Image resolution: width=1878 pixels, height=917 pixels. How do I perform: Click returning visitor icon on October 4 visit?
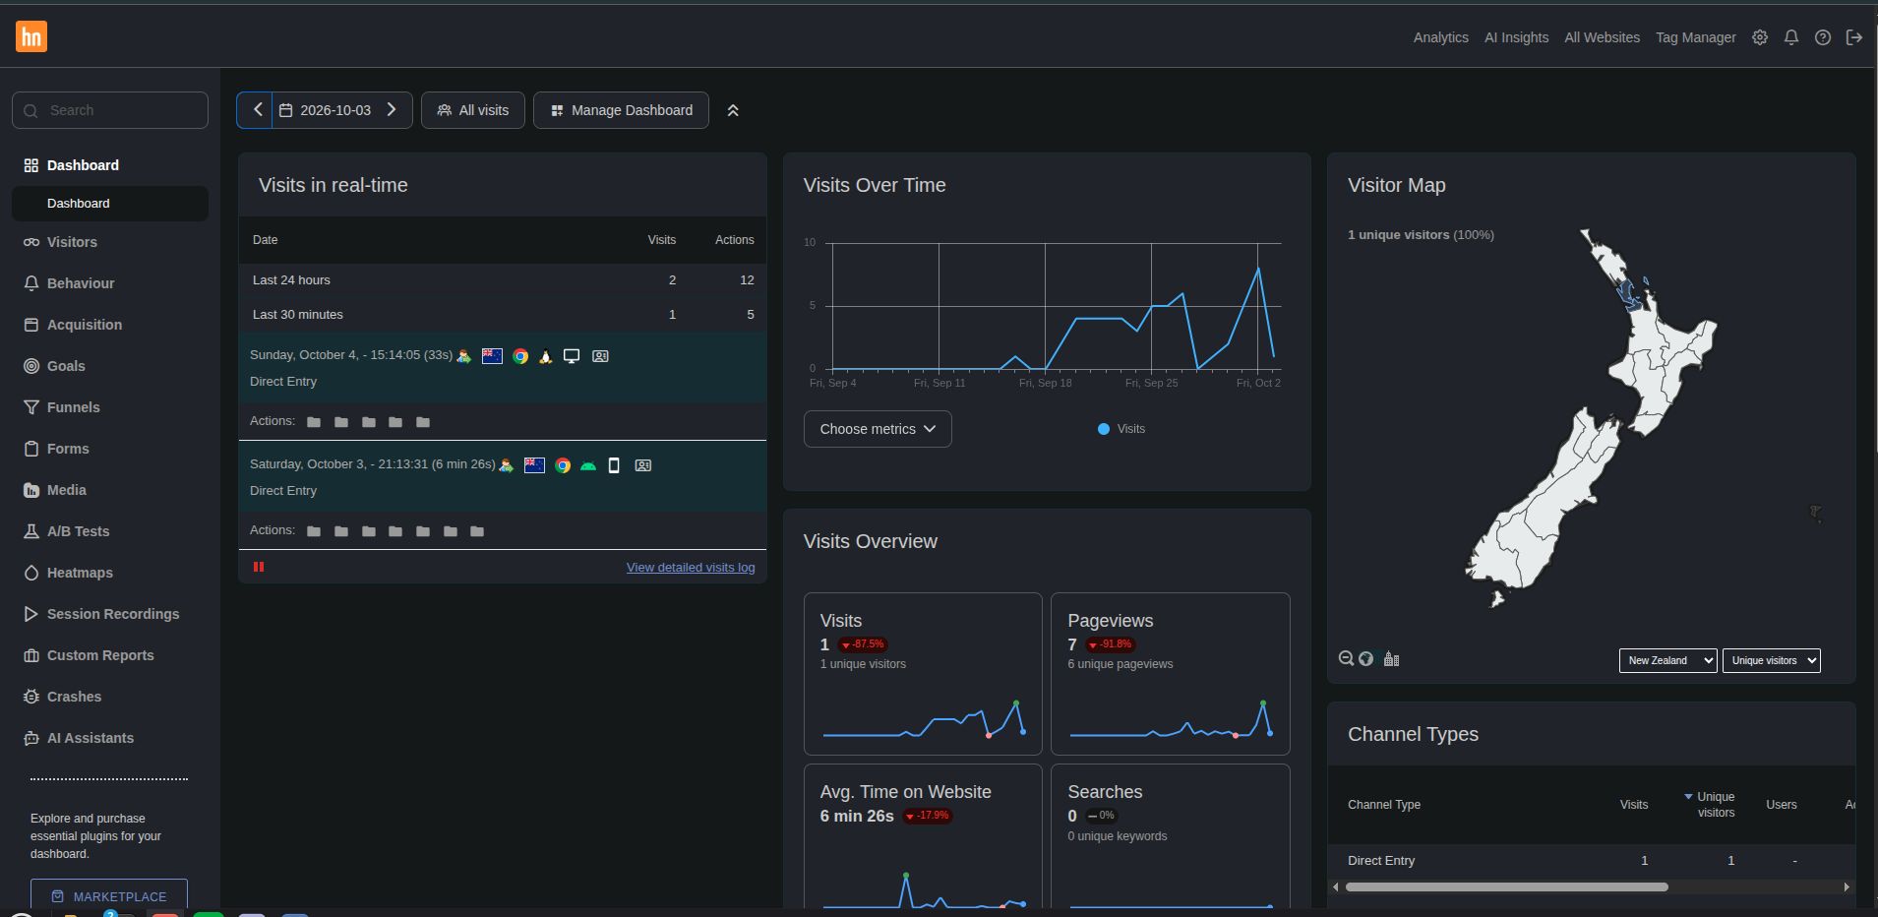tap(463, 356)
